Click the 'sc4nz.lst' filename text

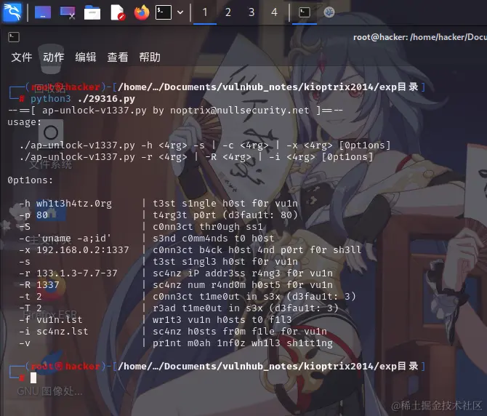point(62,332)
